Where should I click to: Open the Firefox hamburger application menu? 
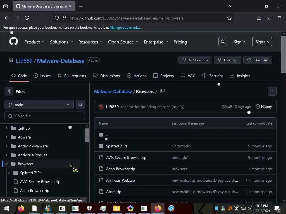(279, 18)
